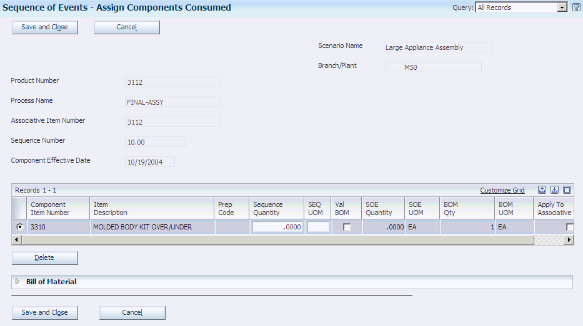This screenshot has width=583, height=326.
Task: Click the Branch/Plant field M50
Action: (434, 67)
